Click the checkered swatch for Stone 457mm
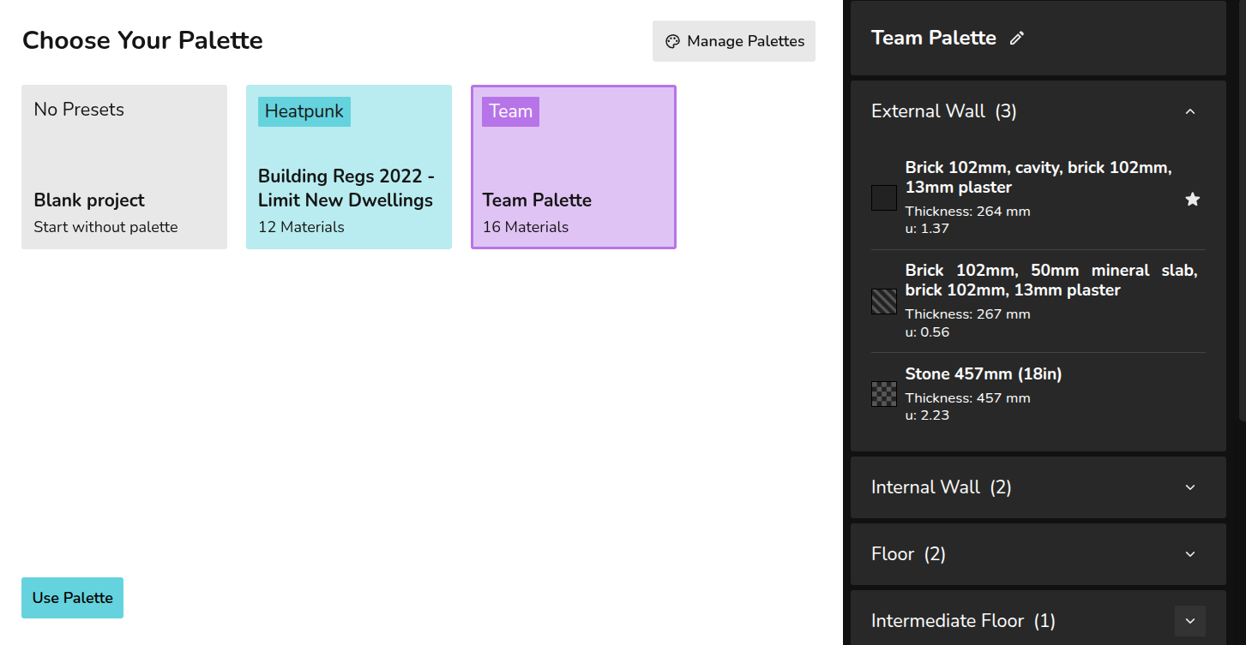The width and height of the screenshot is (1246, 645). pyautogui.click(x=884, y=394)
